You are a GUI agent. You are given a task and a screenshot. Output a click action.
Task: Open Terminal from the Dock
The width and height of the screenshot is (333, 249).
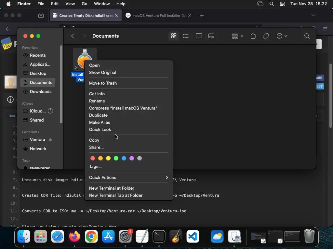coord(159,236)
